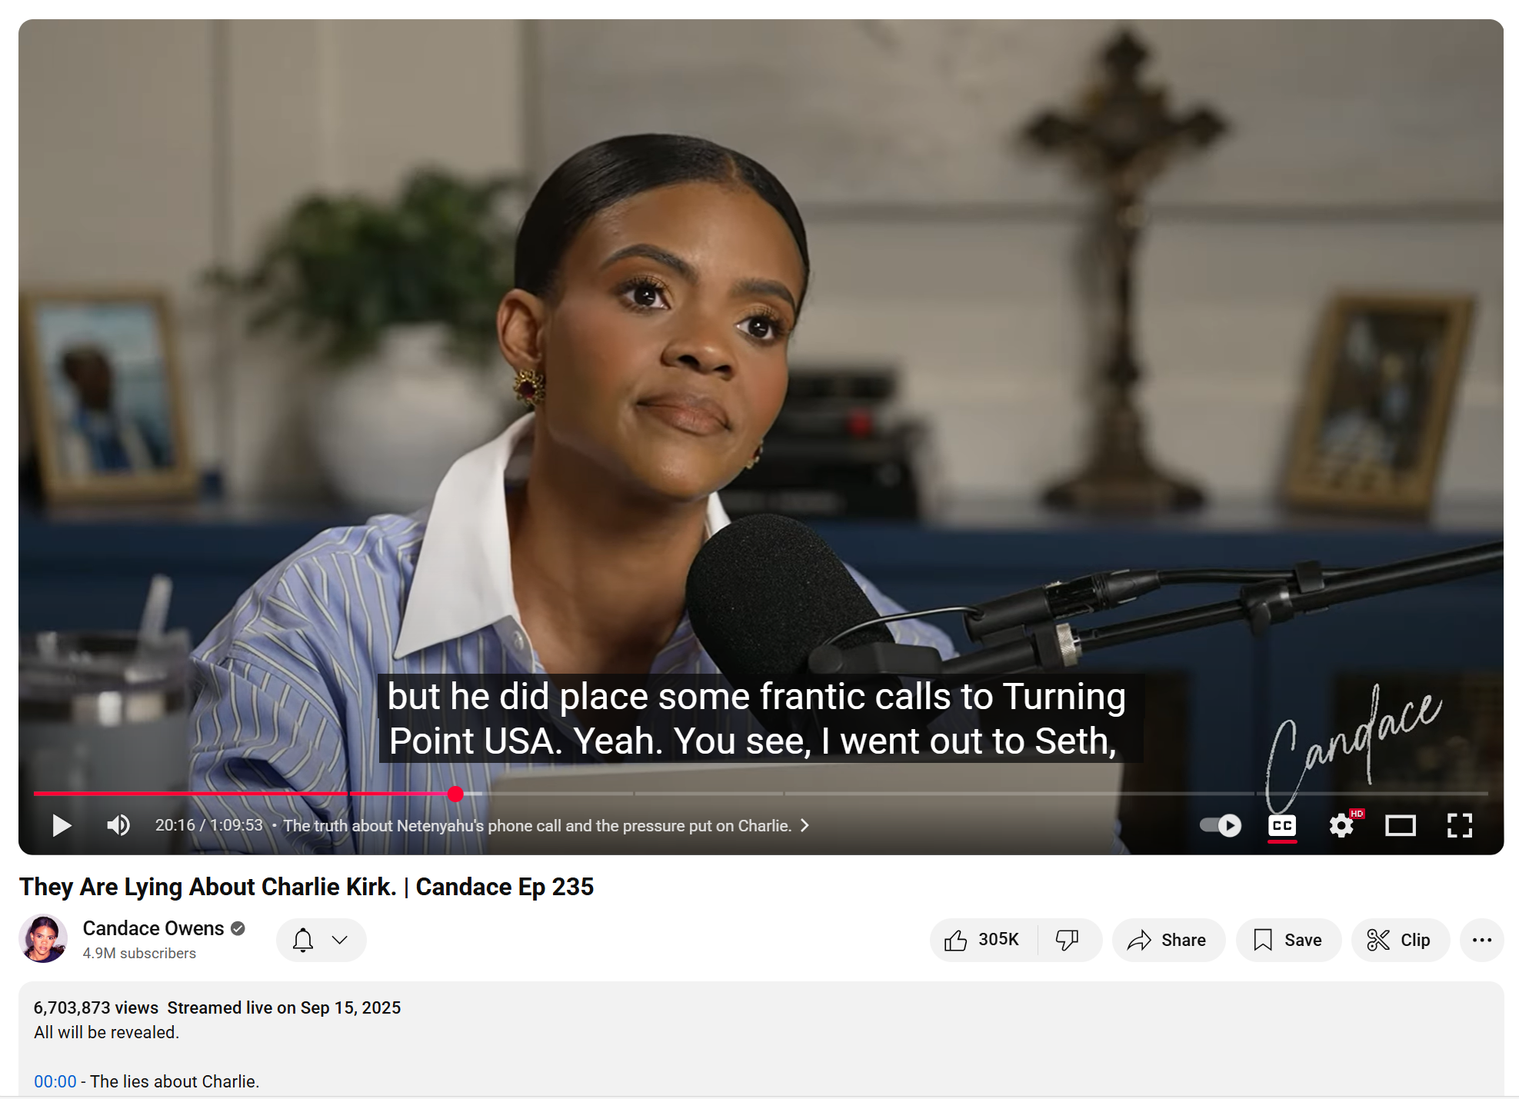Open notification bell preferences

[x=303, y=940]
